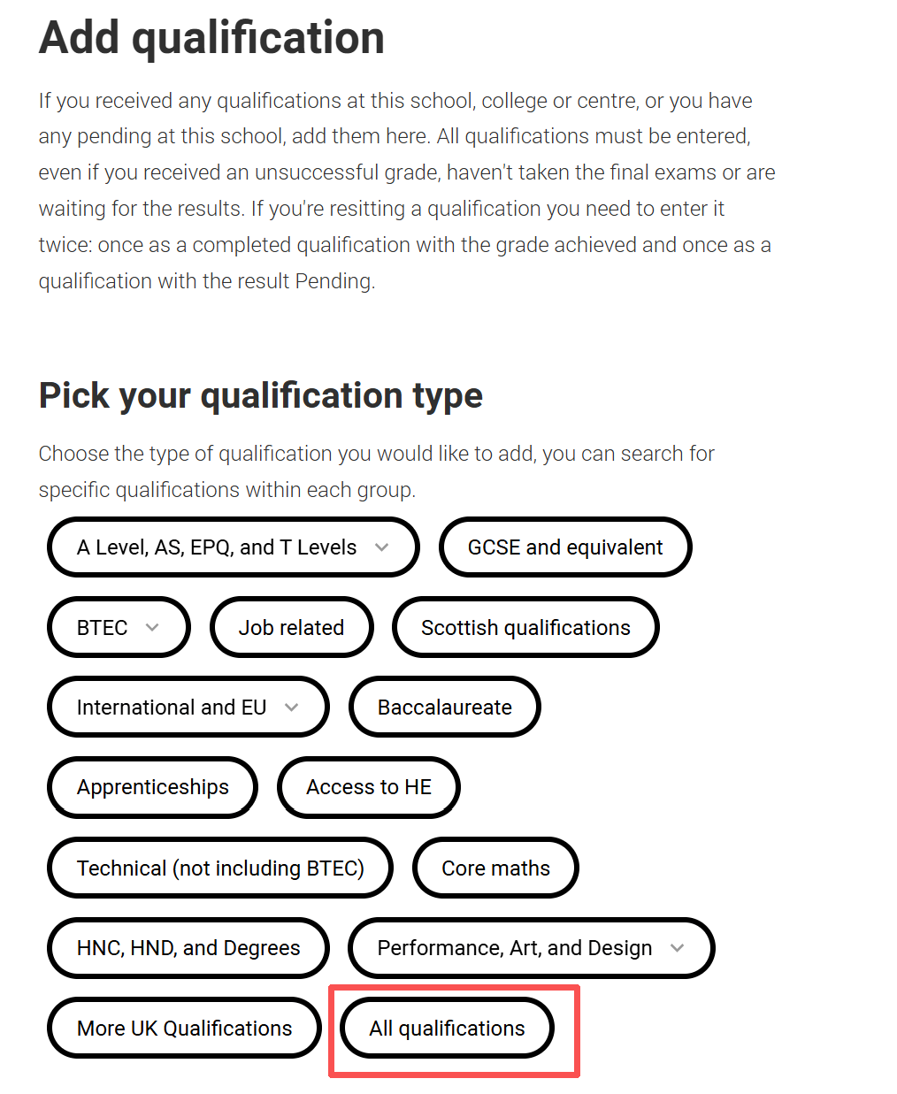
Task: Pick the Core maths button
Action: pos(495,868)
